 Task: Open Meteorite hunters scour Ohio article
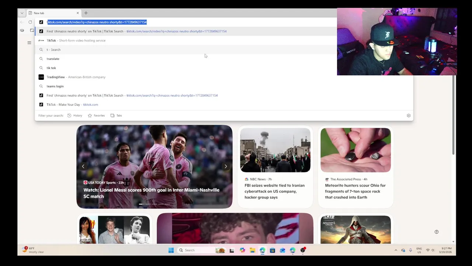click(355, 191)
